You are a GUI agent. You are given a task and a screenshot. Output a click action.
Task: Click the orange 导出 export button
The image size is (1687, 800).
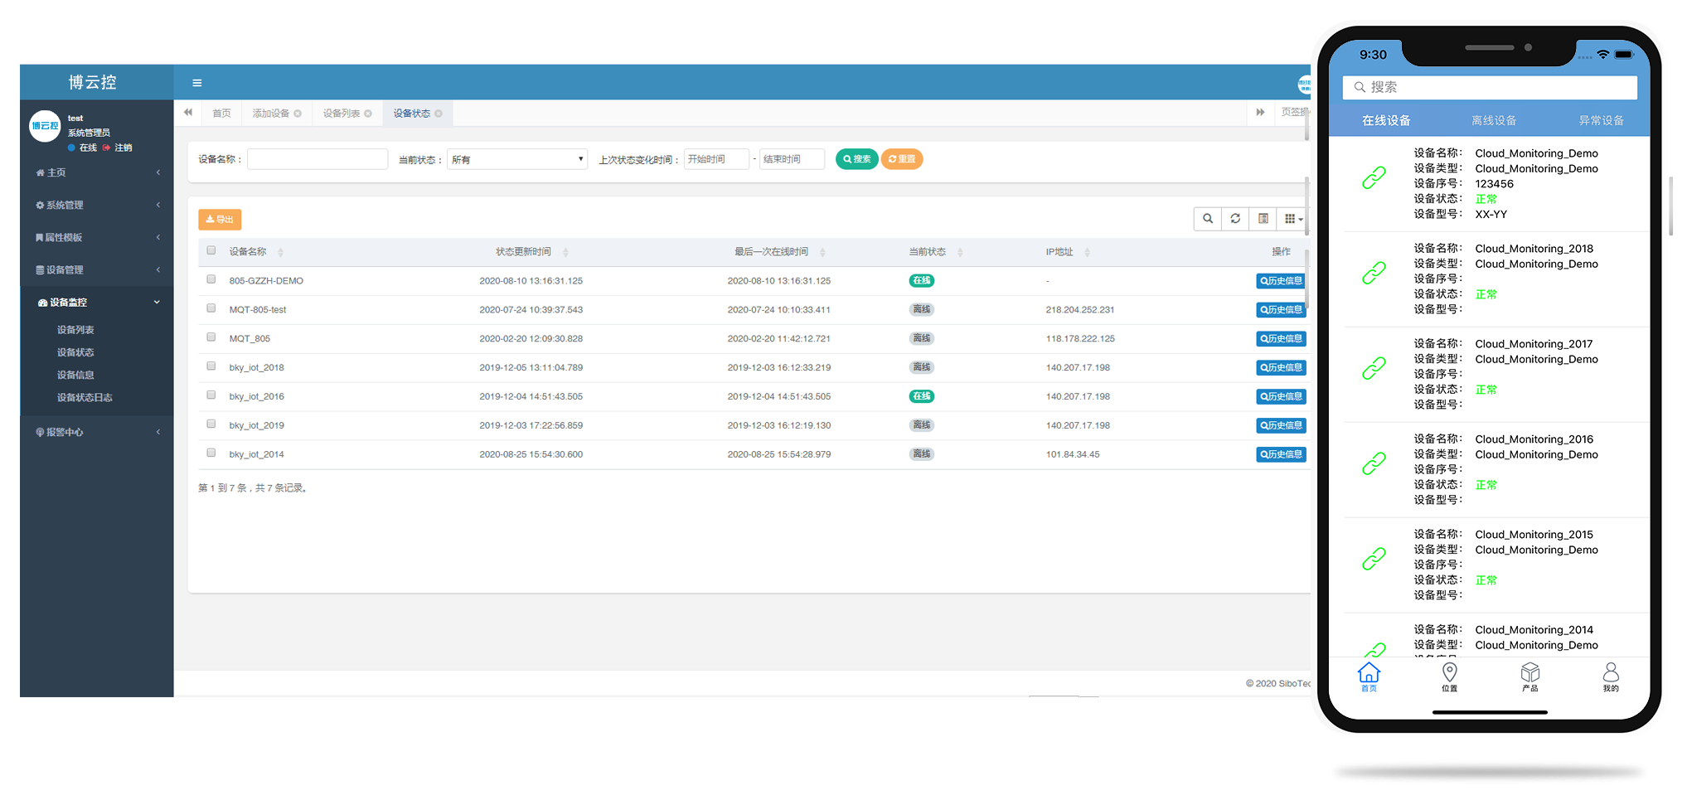point(220,220)
